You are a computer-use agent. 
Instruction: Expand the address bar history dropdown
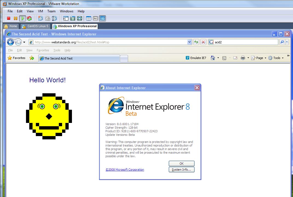[190, 42]
